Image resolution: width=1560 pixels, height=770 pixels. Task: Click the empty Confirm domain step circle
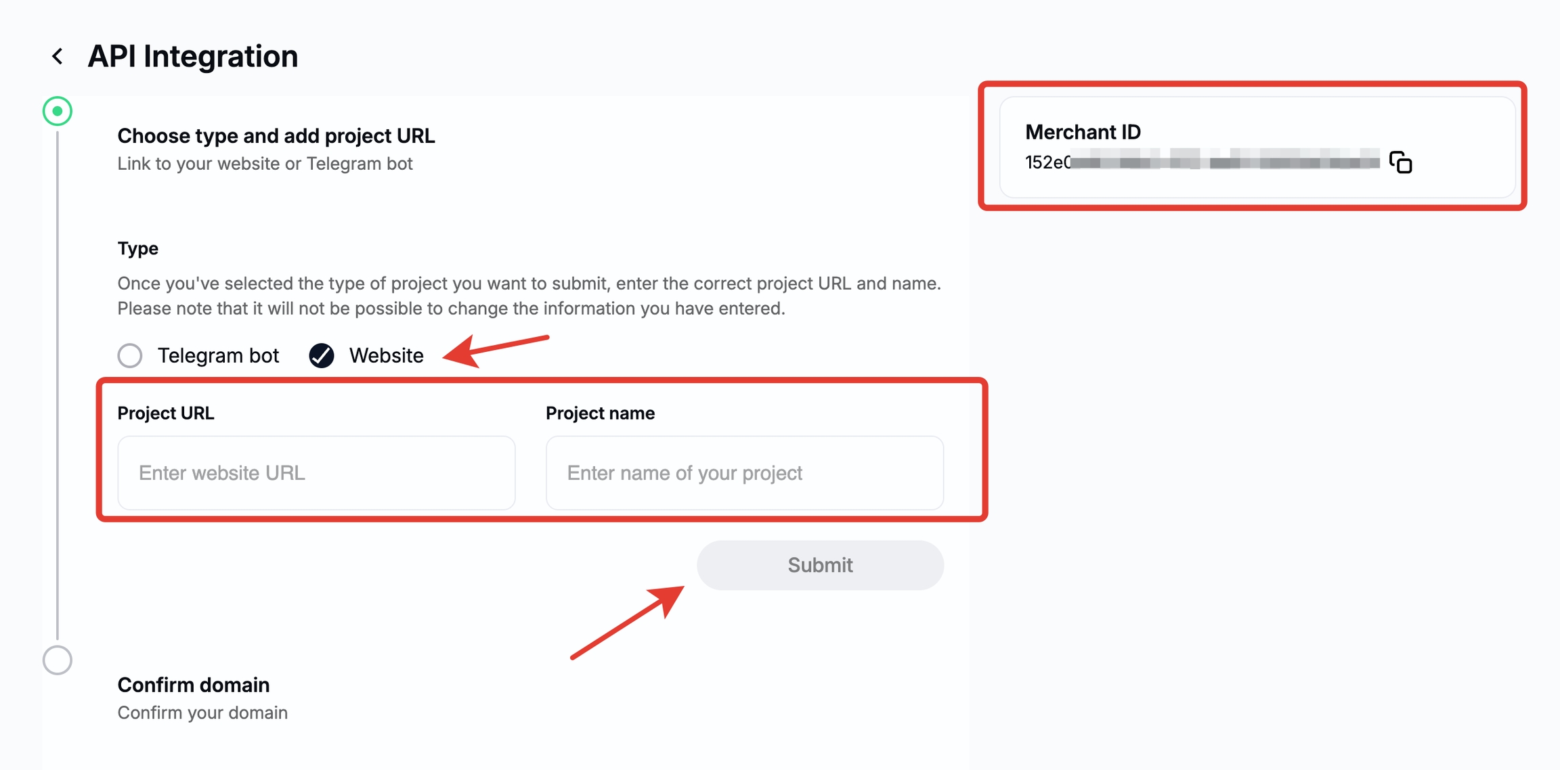pos(58,660)
